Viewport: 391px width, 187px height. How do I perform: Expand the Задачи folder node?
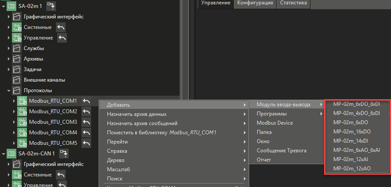tap(8, 69)
